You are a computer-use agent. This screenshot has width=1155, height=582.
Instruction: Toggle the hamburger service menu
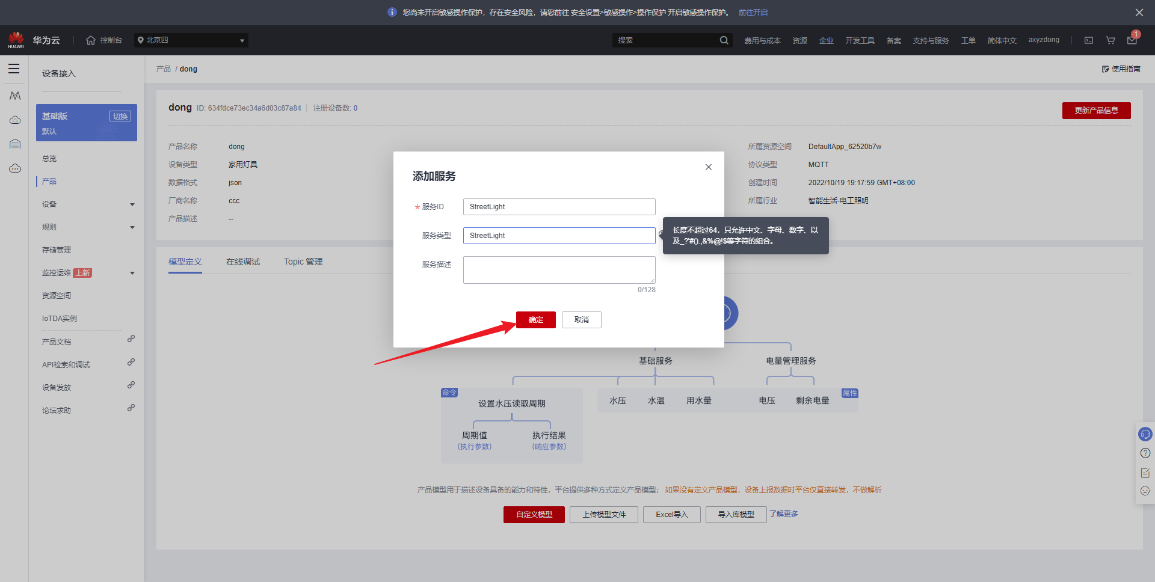[x=14, y=69]
